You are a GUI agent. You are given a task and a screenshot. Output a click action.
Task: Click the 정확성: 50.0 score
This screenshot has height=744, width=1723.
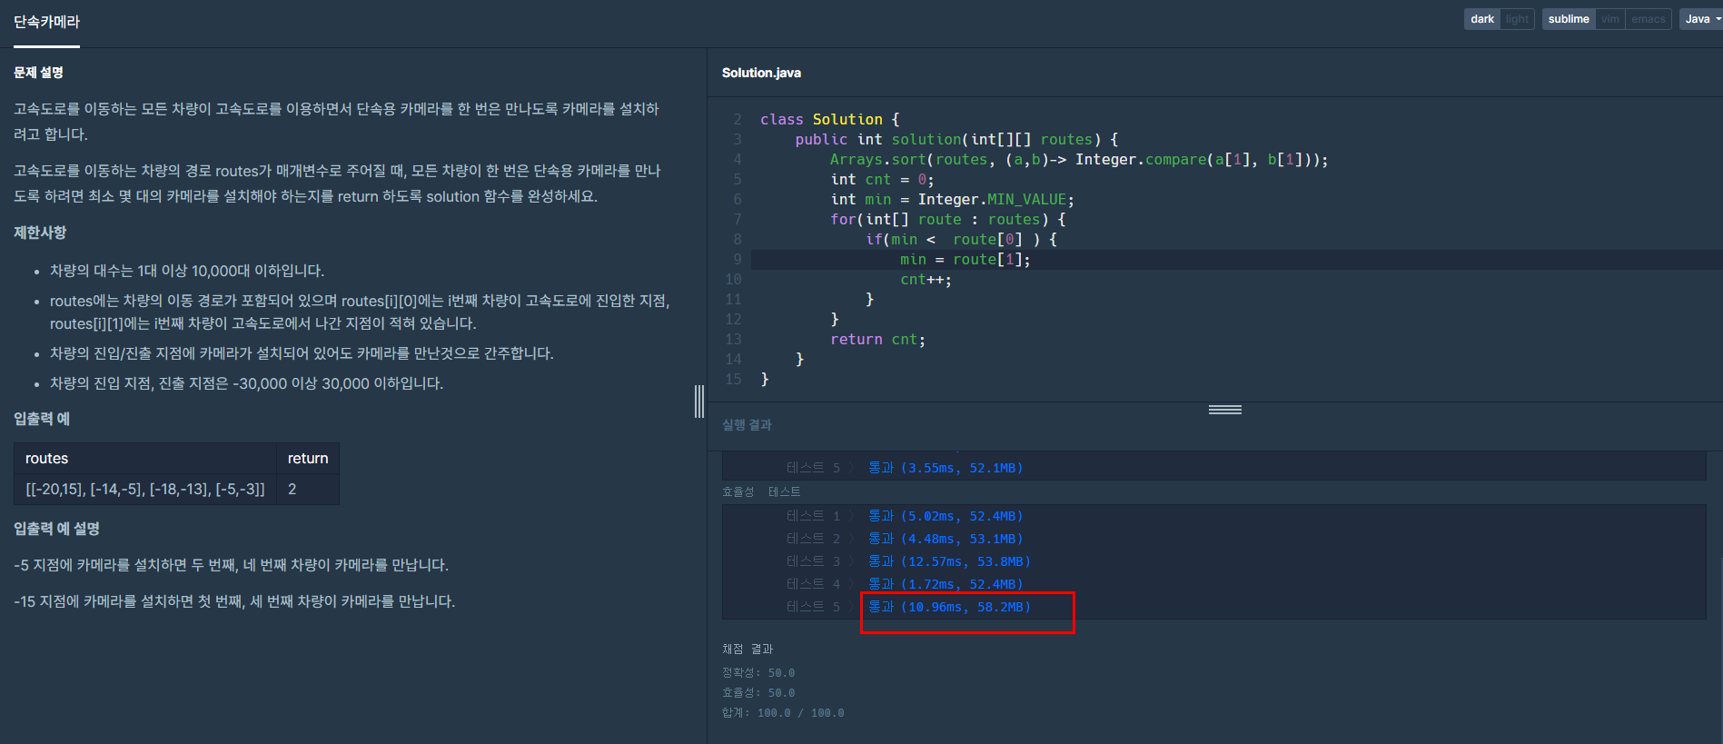(758, 673)
